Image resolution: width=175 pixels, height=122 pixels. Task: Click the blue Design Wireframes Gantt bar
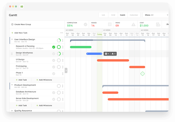[94, 54]
